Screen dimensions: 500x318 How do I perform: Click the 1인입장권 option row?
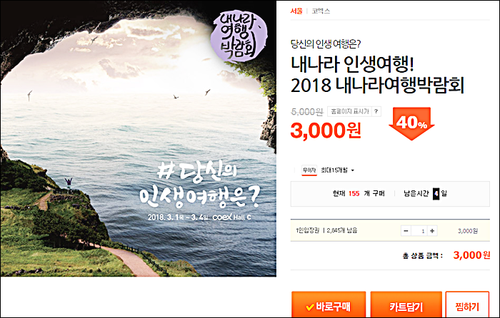click(x=390, y=230)
